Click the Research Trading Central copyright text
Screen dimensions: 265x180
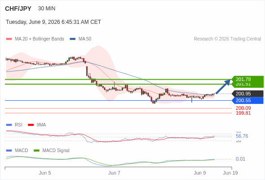point(227,39)
